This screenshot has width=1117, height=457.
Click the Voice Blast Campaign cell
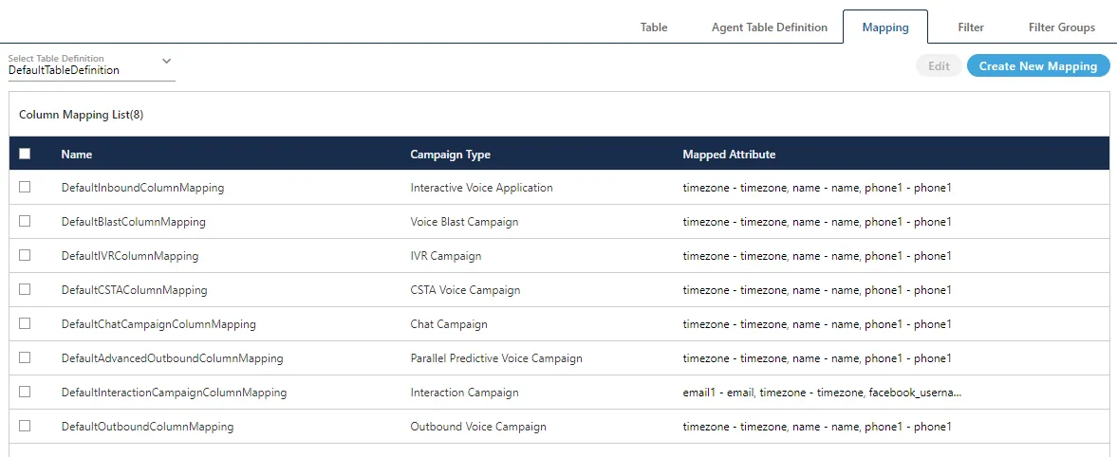point(464,222)
